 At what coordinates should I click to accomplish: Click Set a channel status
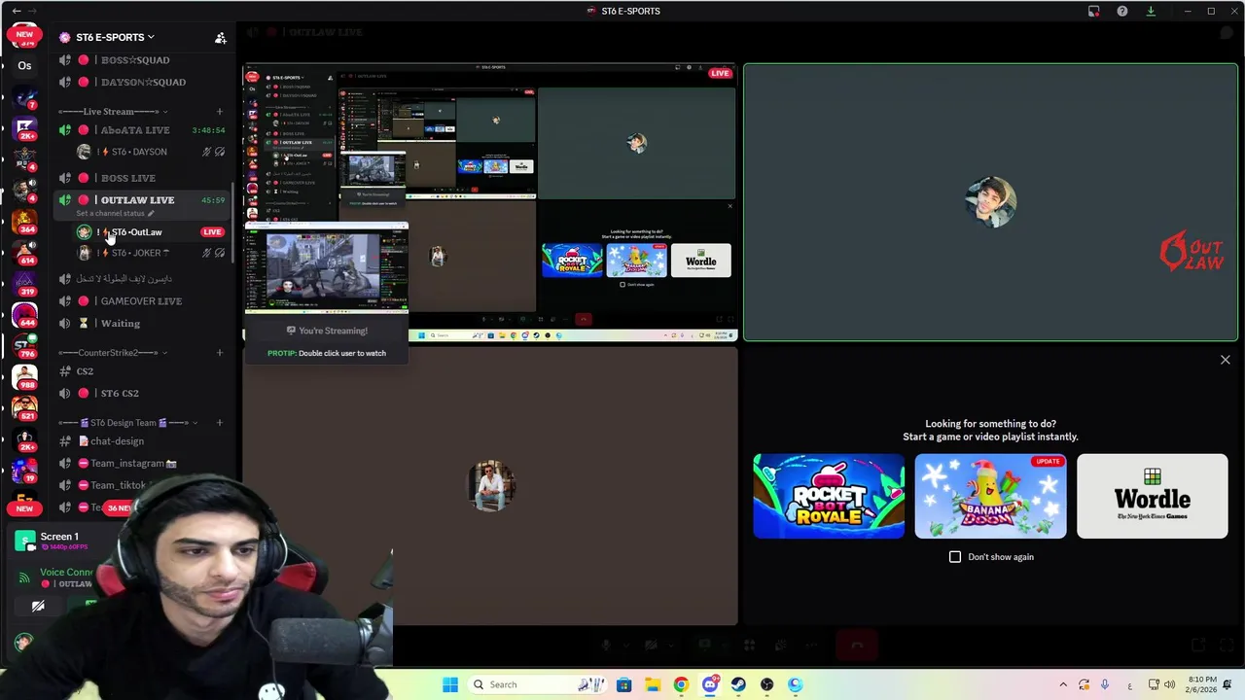[x=115, y=214]
